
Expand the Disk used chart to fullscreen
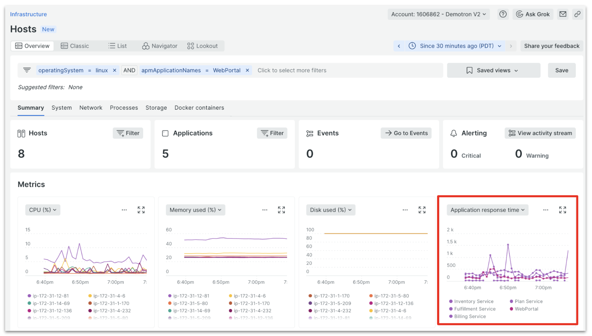(x=422, y=210)
